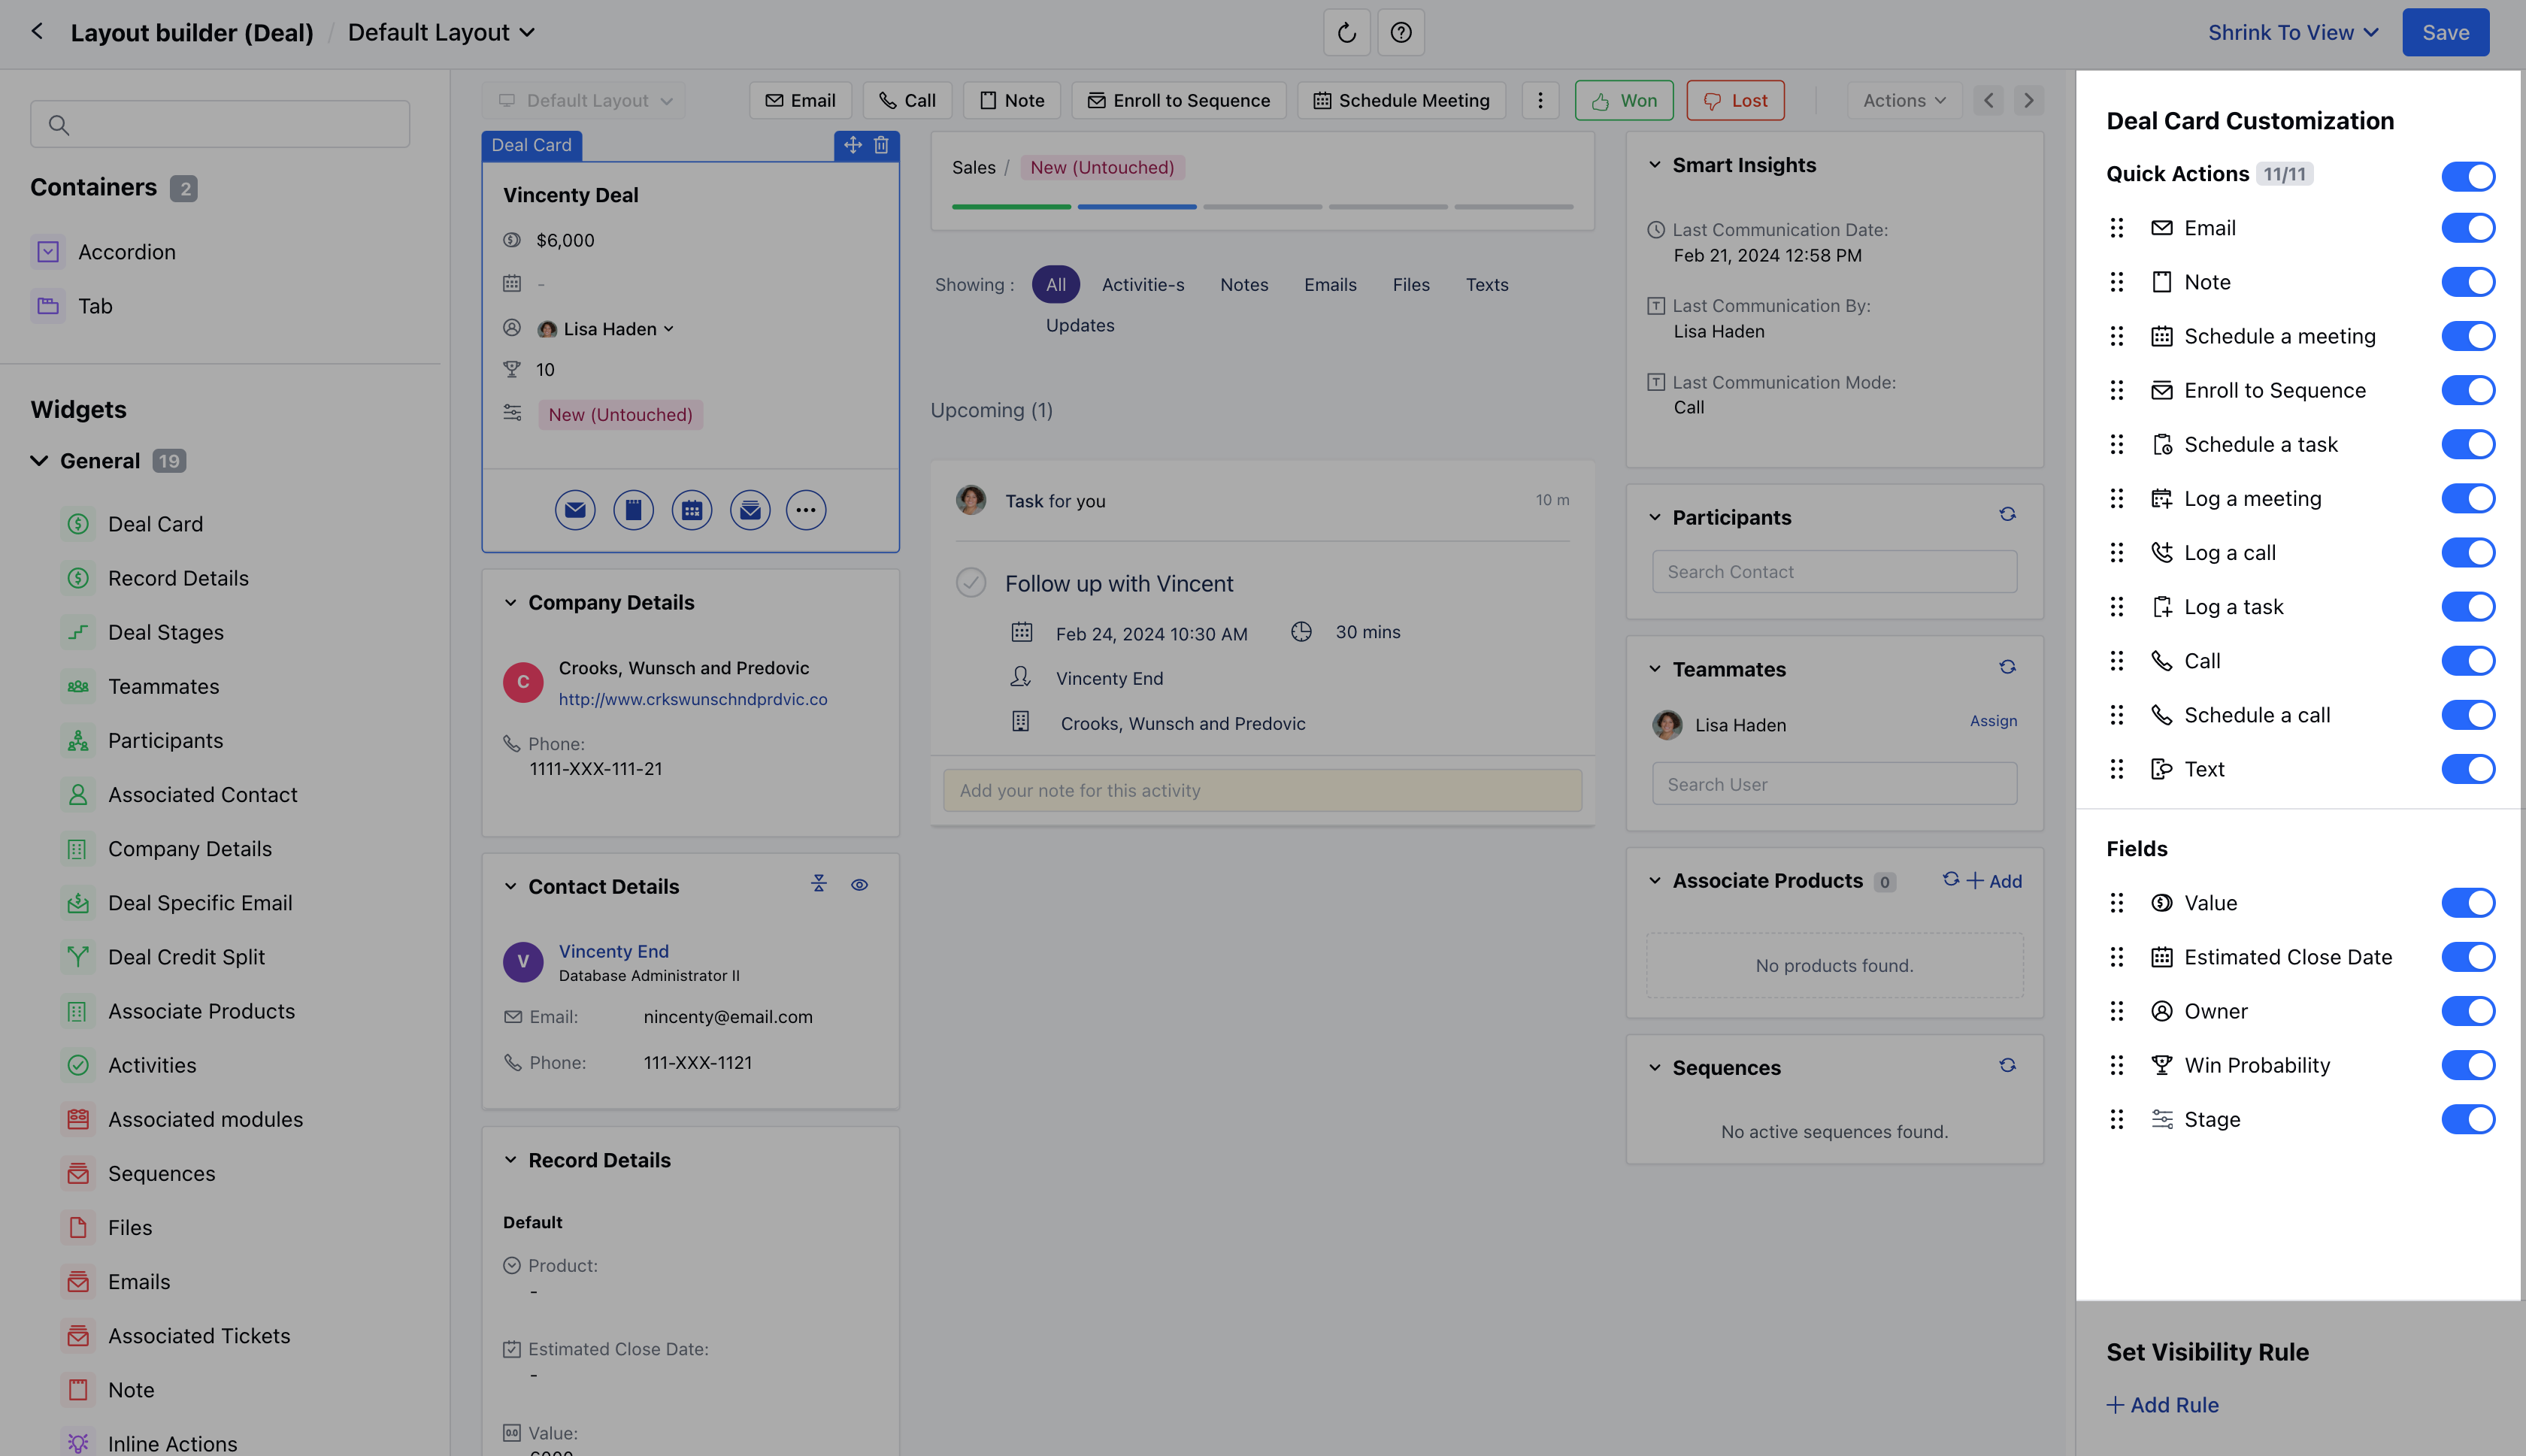Viewport: 2526px width, 1456px height.
Task: Click the widget search field in sidebar
Action: [220, 124]
